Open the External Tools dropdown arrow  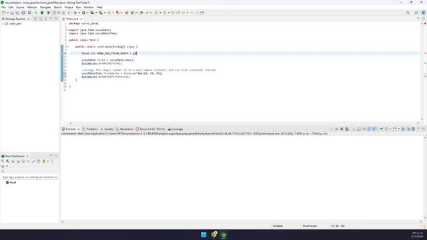105,13
